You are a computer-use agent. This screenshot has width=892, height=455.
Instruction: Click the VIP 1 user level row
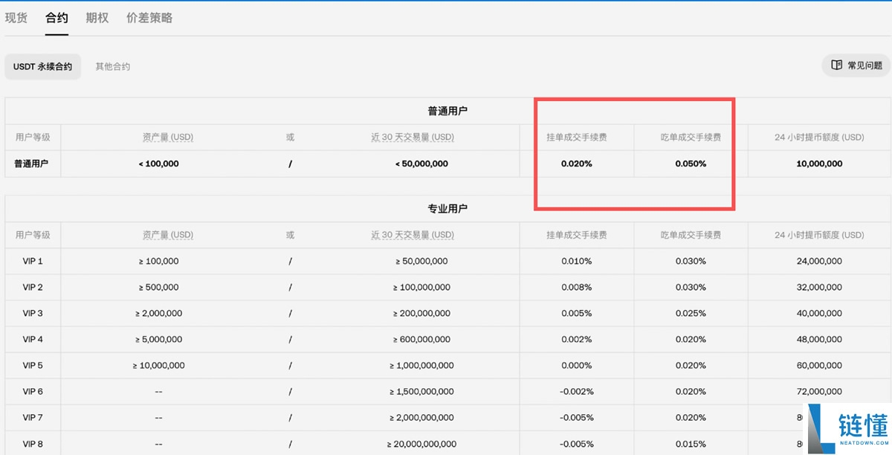[31, 261]
